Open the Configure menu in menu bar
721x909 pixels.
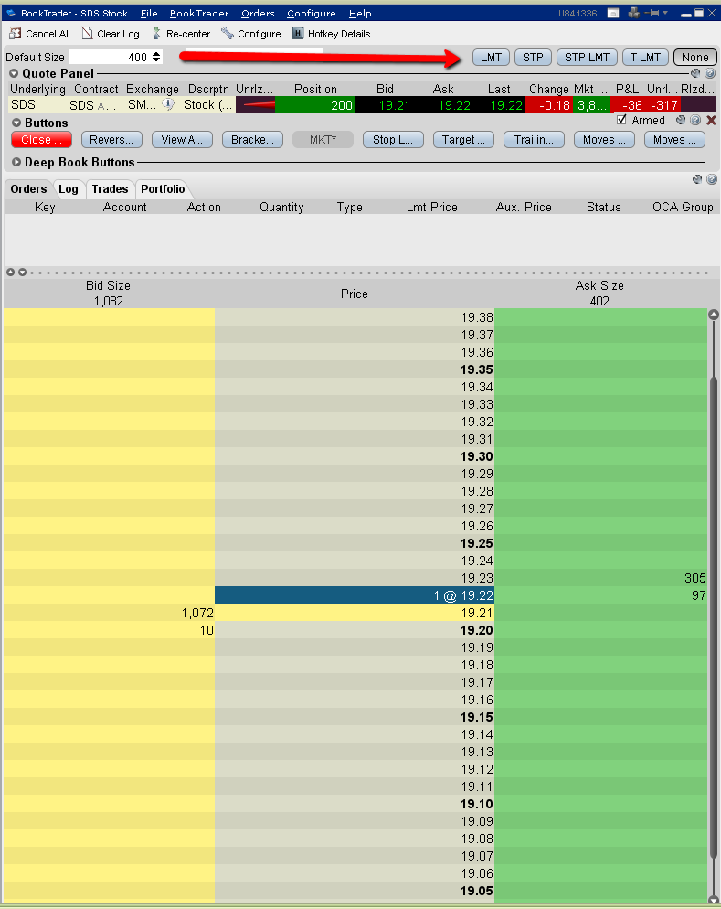pos(311,13)
